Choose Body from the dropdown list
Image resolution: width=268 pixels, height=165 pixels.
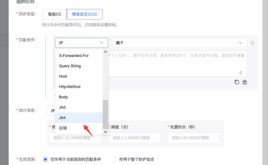[79, 97]
